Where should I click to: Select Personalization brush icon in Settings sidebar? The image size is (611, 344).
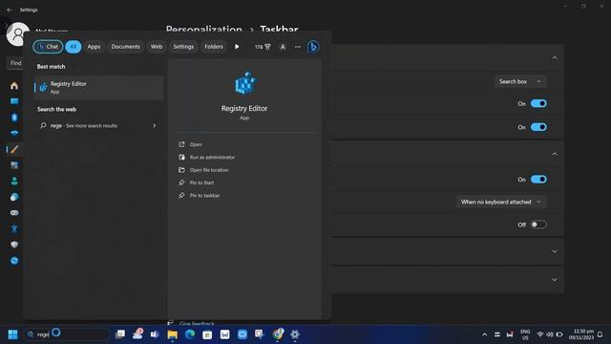point(14,149)
